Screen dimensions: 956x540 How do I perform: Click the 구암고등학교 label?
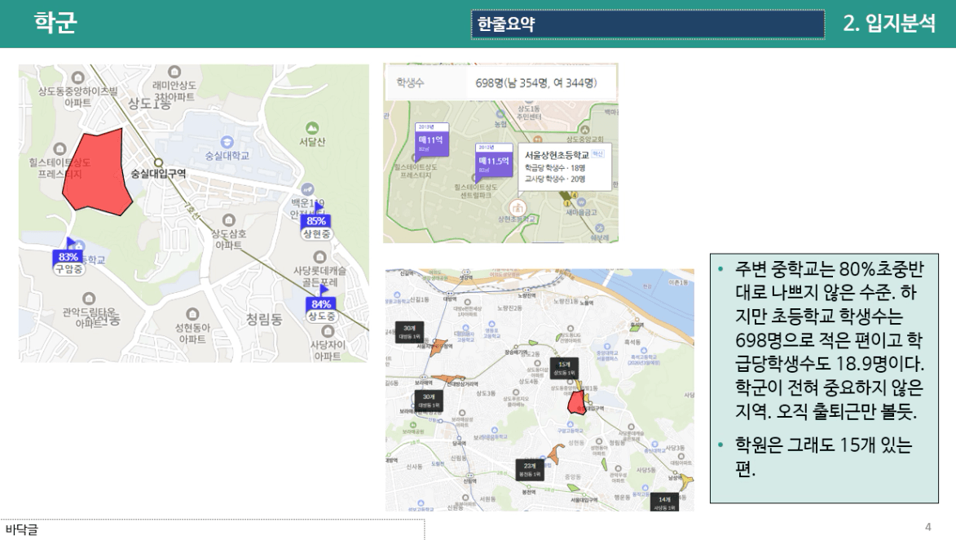point(571,431)
